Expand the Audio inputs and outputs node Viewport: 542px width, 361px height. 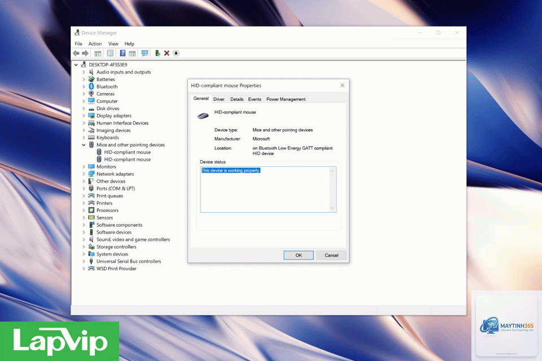click(x=84, y=72)
